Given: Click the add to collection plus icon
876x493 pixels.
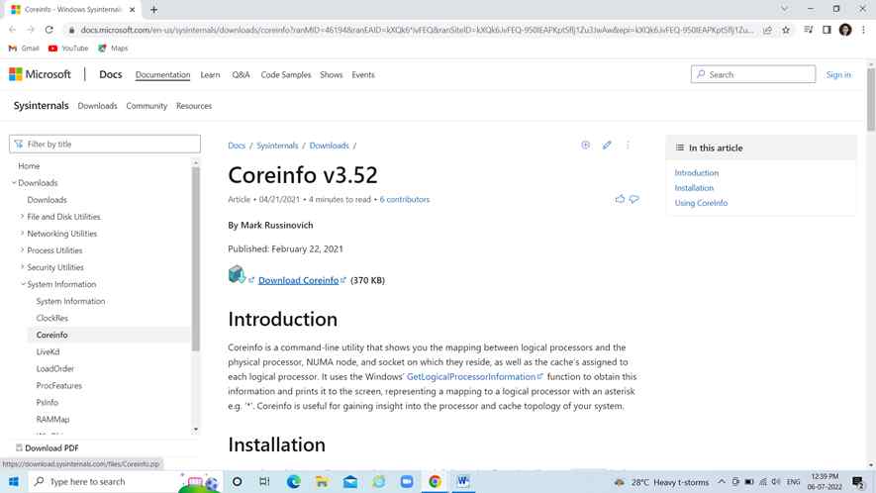Looking at the screenshot, I should pyautogui.click(x=586, y=145).
